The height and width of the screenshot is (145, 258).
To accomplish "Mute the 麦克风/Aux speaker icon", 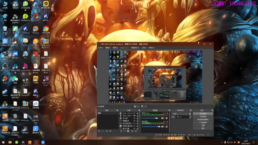I will coord(163,118).
